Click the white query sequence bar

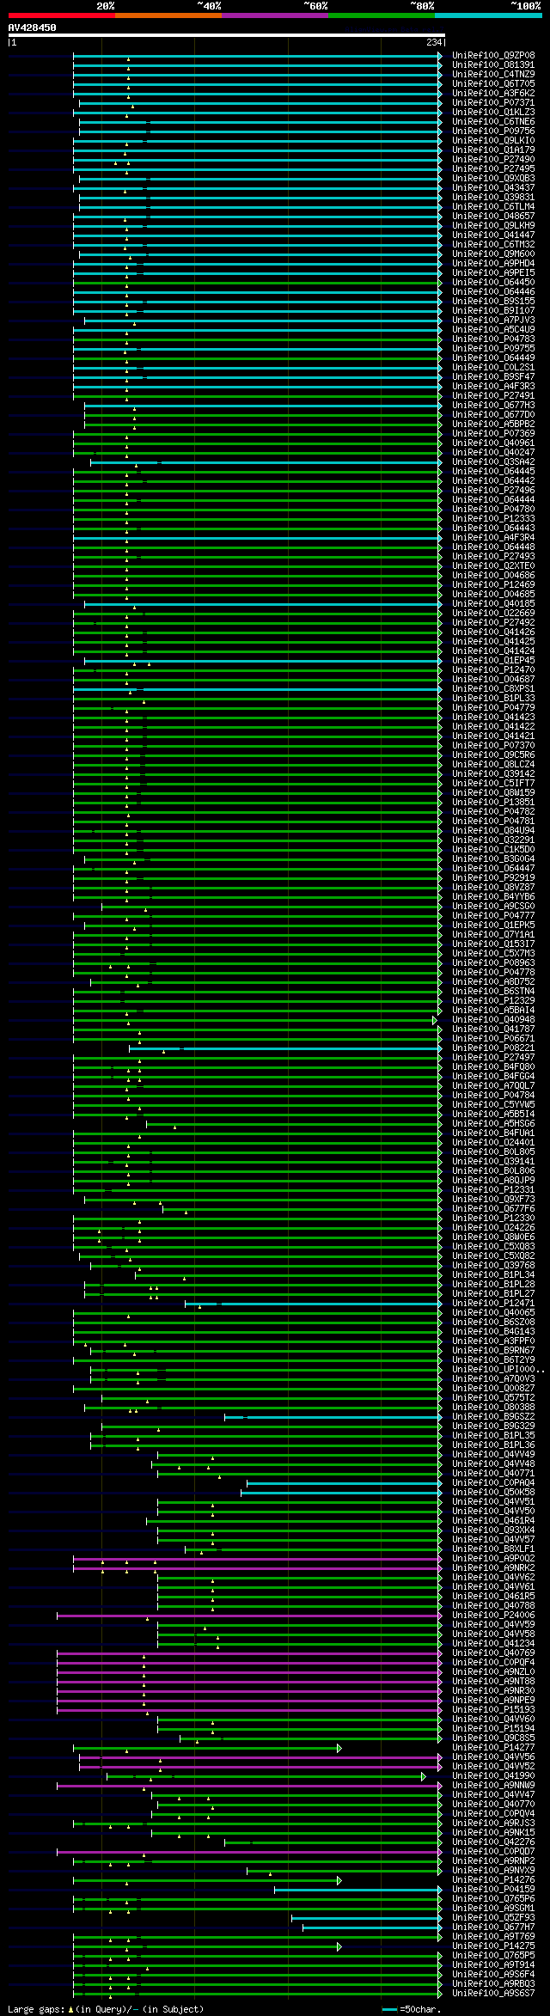coord(226,35)
